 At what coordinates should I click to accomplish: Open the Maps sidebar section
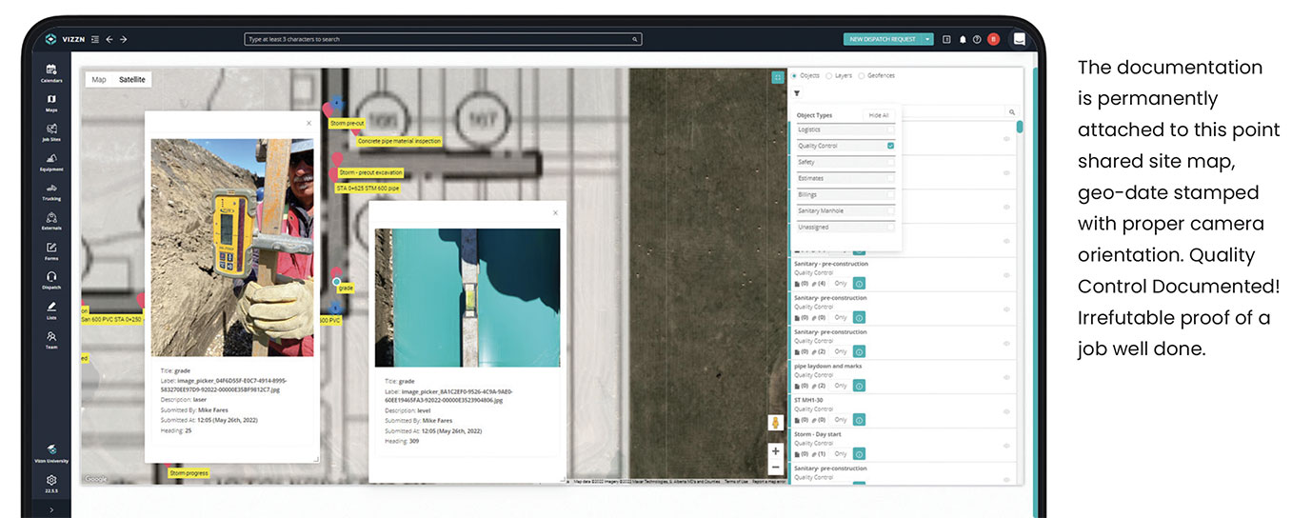click(51, 103)
